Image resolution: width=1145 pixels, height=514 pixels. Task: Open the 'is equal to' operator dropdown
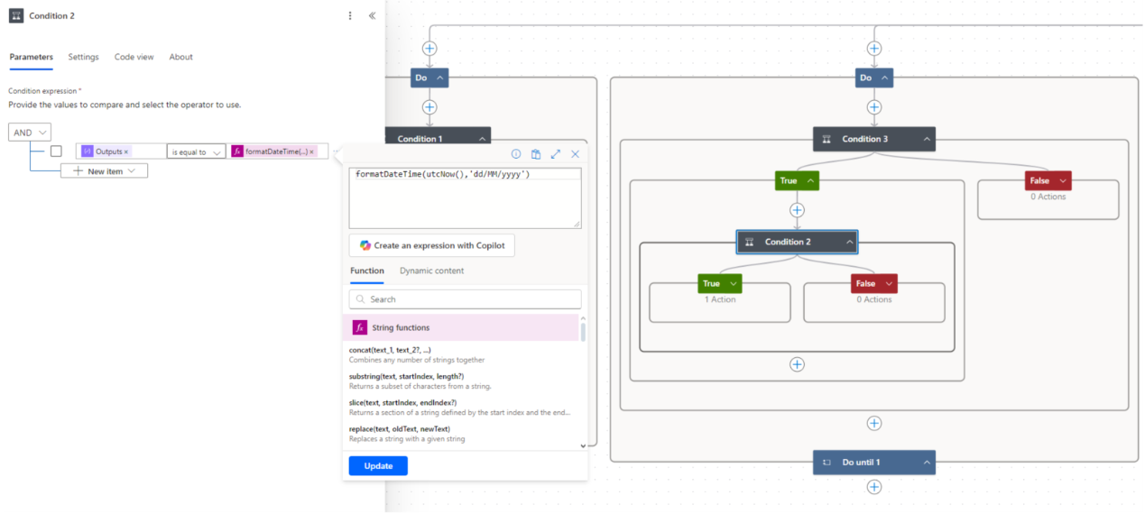tap(196, 152)
